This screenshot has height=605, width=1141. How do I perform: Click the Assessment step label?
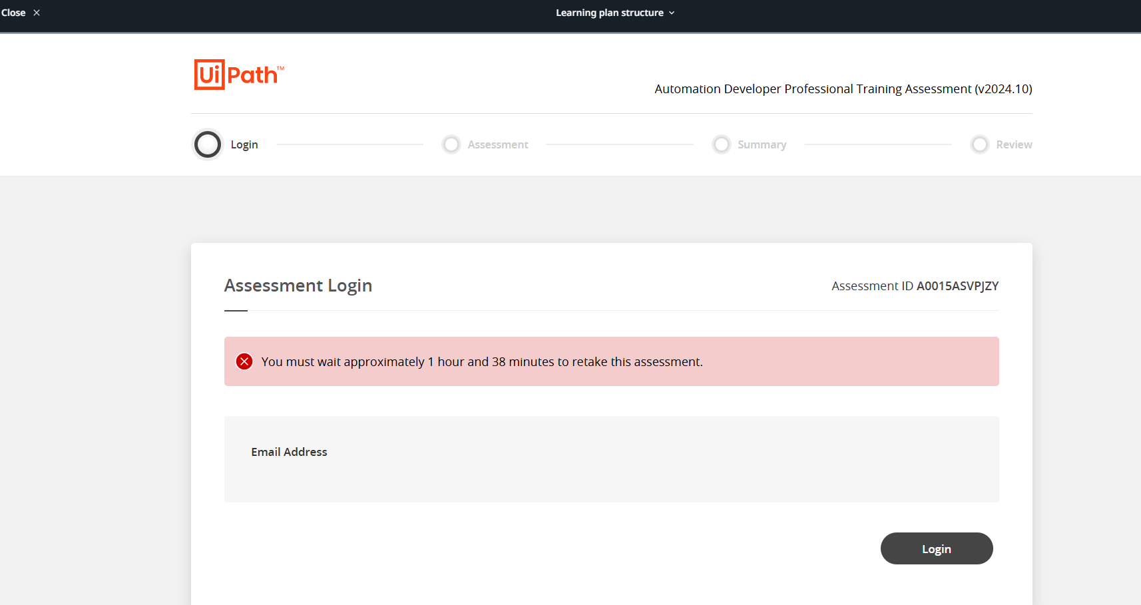[498, 144]
